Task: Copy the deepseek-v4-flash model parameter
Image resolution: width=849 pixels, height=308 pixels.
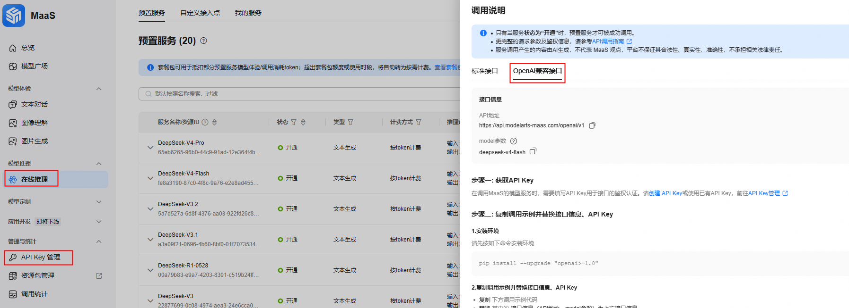Action: (x=533, y=151)
